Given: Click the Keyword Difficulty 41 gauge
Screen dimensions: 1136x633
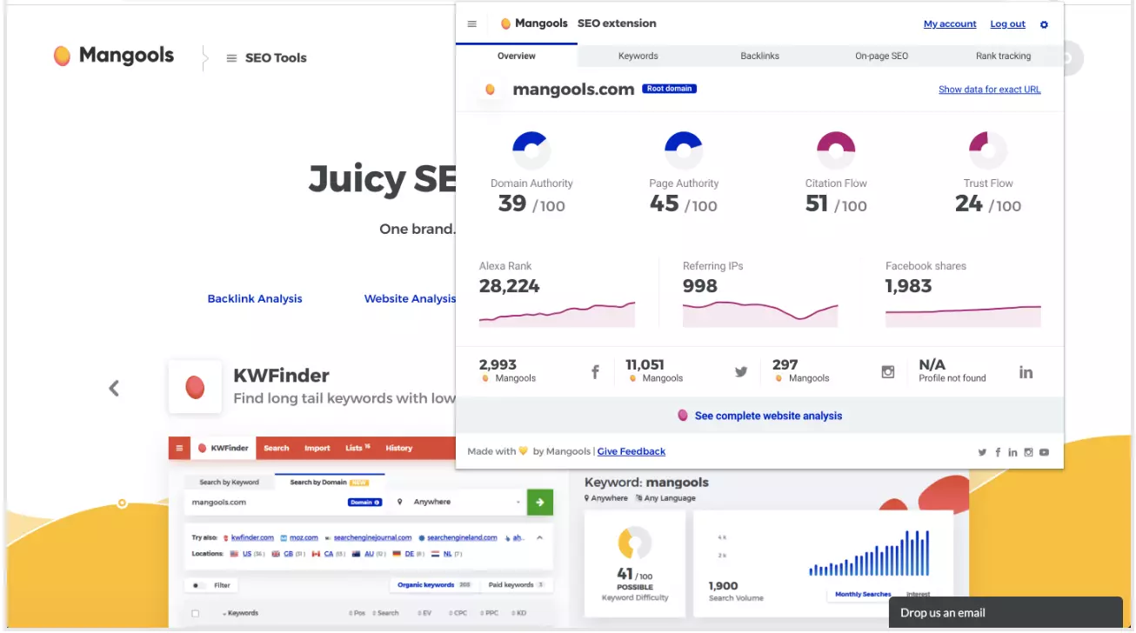Looking at the screenshot, I should coord(635,543).
